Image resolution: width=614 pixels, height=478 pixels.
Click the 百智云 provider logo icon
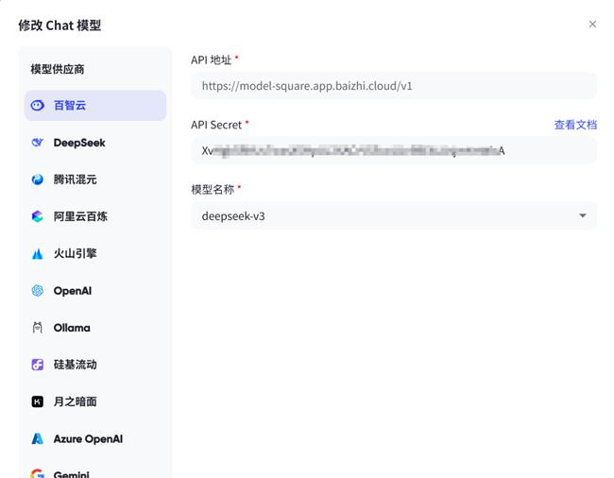pyautogui.click(x=37, y=105)
